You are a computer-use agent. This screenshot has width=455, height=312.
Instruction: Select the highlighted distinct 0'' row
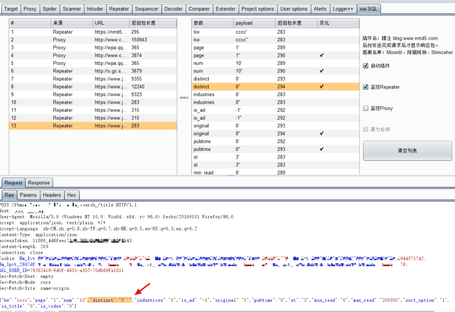275,87
